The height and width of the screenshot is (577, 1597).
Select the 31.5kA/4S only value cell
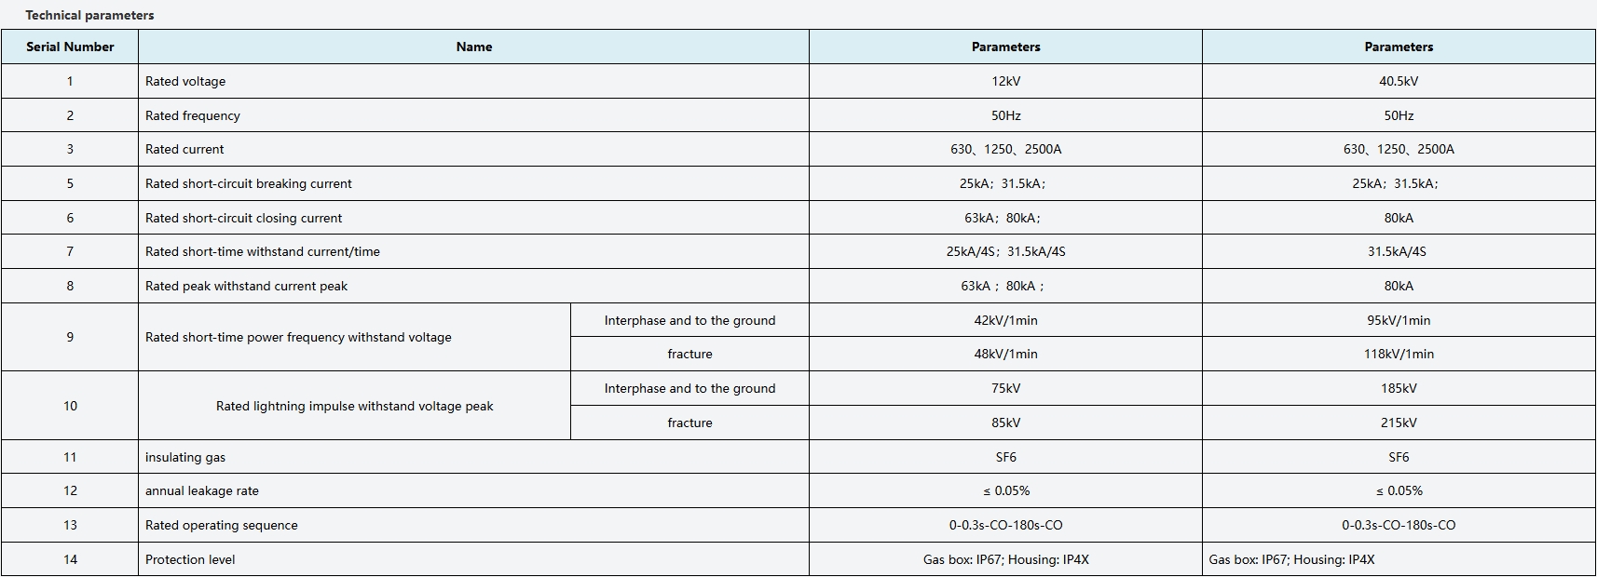click(1398, 251)
